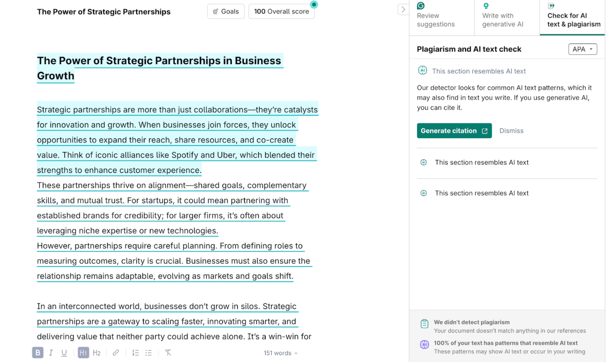Open the APA citation style dropdown
The width and height of the screenshot is (610, 362).
583,49
